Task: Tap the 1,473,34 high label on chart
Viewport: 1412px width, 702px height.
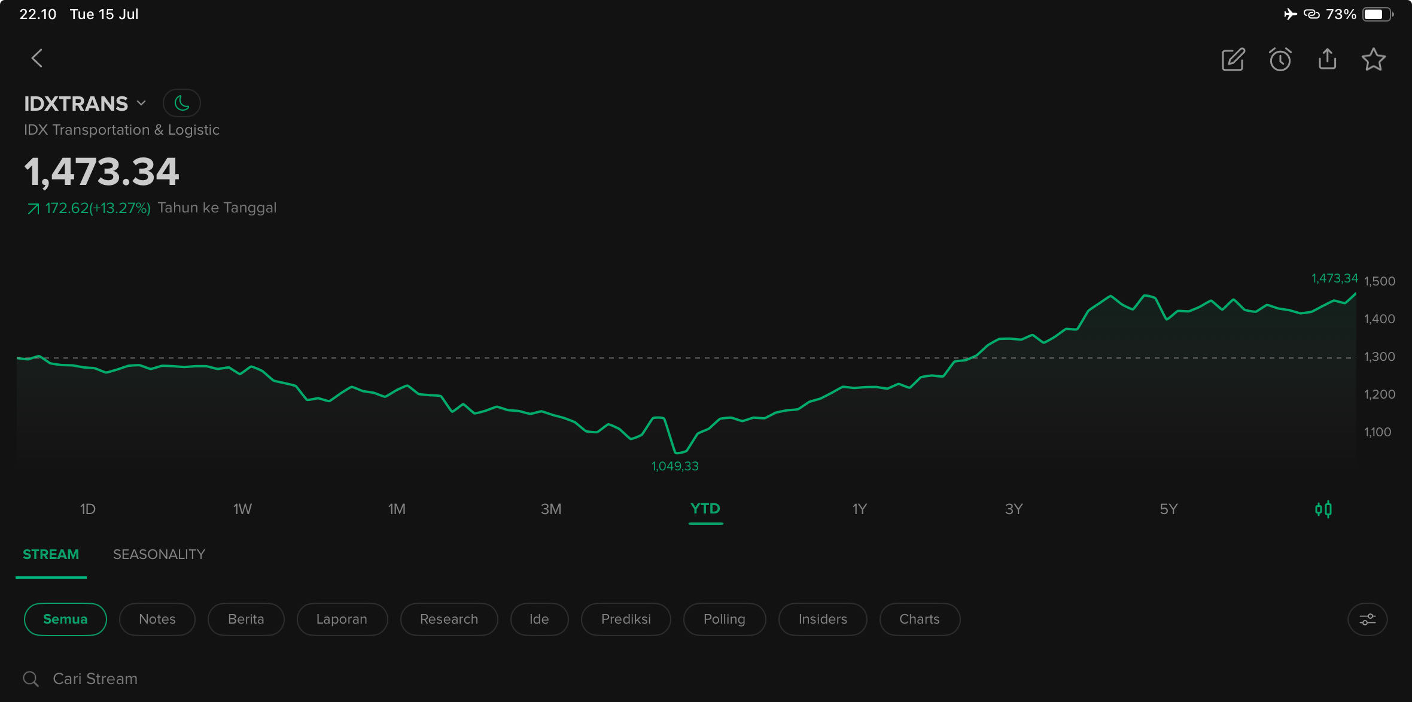Action: tap(1335, 278)
